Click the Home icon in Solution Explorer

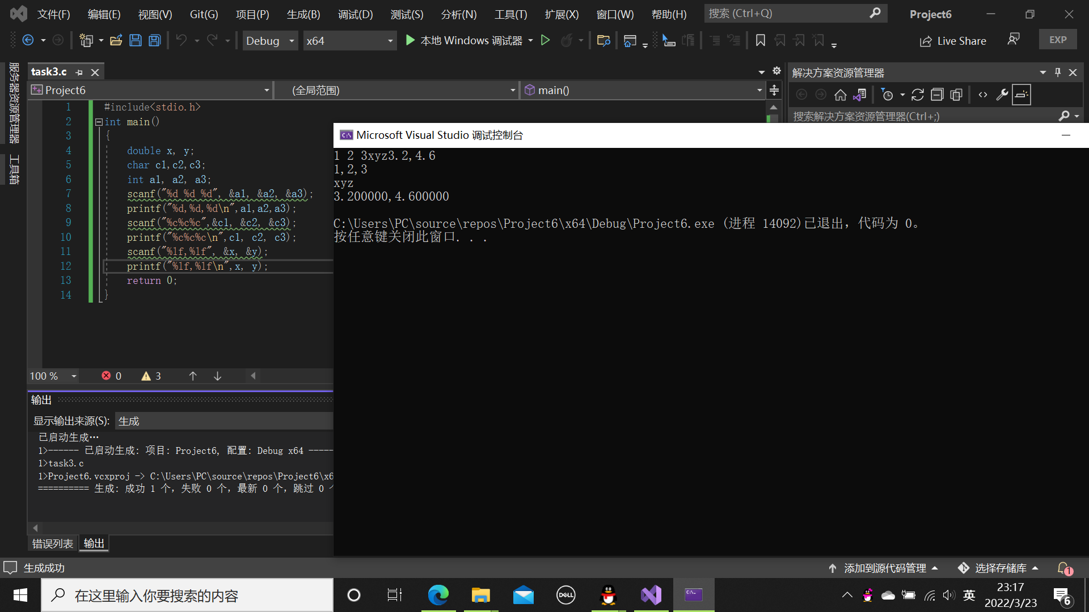[840, 95]
